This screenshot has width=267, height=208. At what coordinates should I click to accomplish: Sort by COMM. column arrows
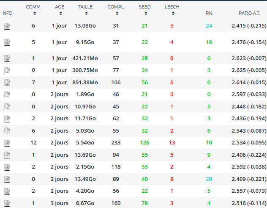(35, 13)
